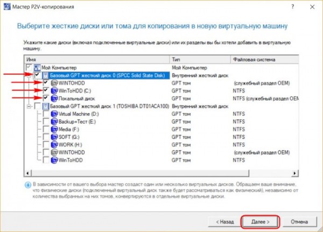Click the Далее > button
This screenshot has width=323, height=232.
(x=260, y=222)
